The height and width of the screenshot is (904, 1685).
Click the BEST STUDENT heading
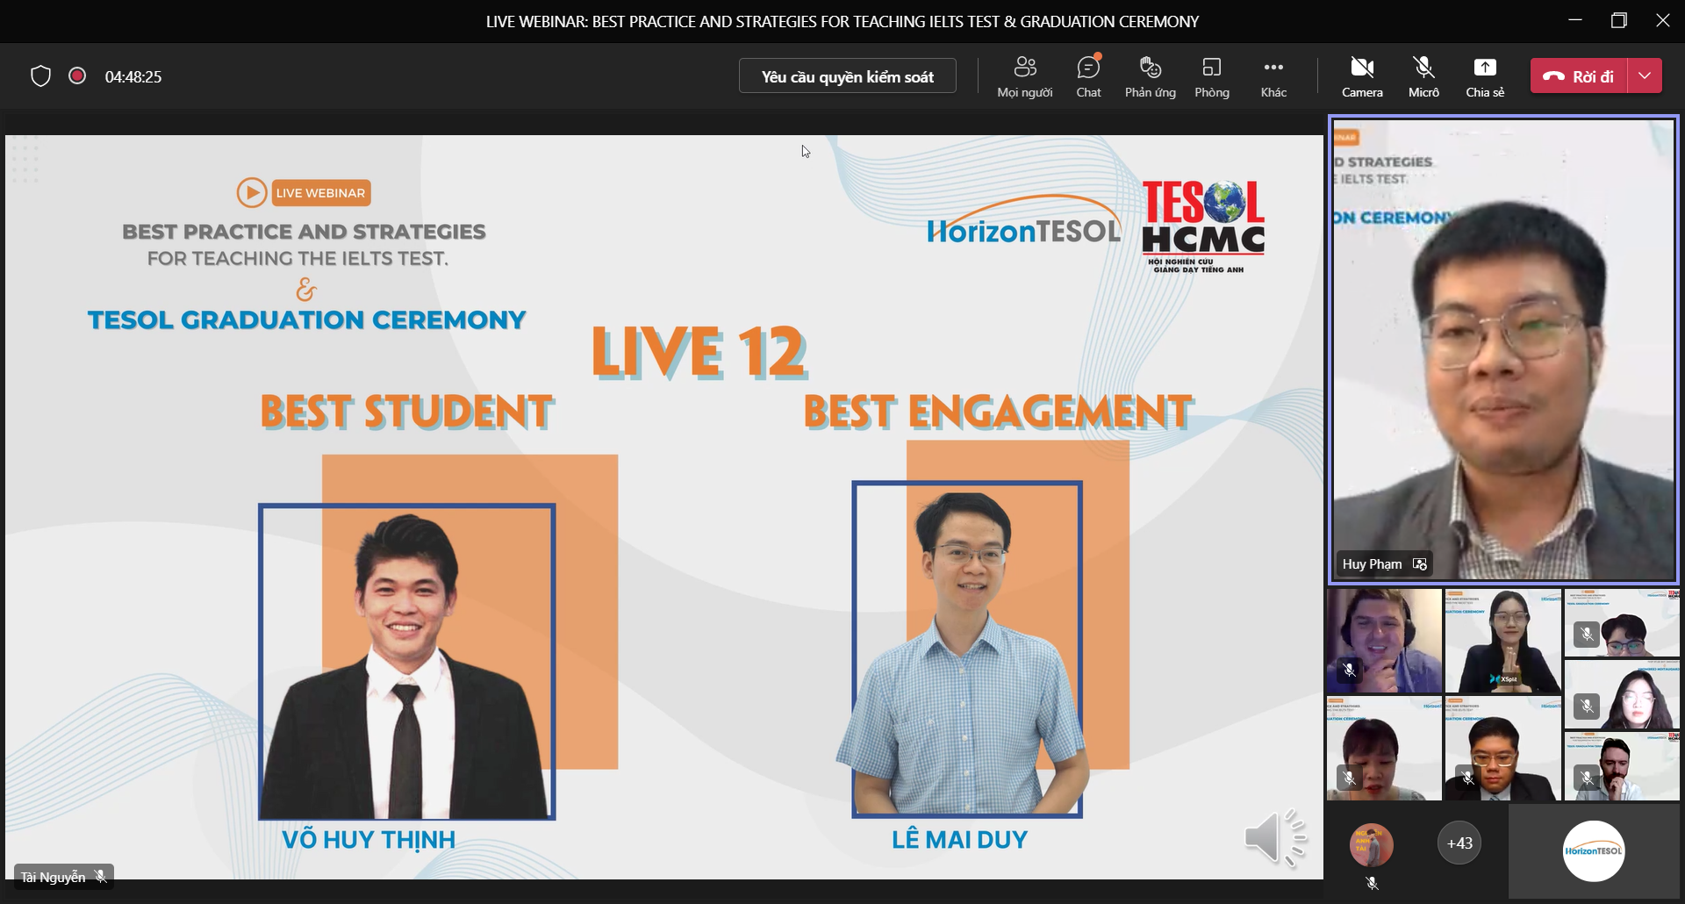point(407,412)
